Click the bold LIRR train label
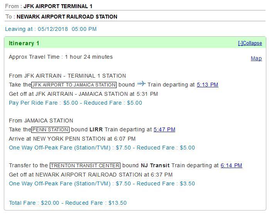The width and height of the screenshot is (269, 214). click(x=96, y=130)
